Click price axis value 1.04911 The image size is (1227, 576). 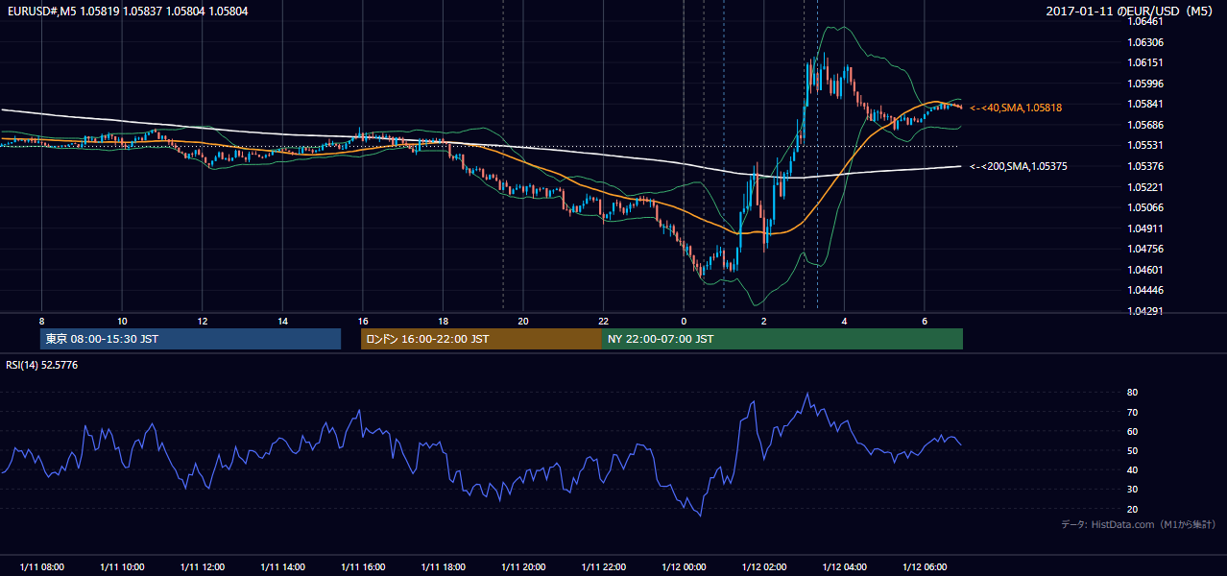(1146, 228)
